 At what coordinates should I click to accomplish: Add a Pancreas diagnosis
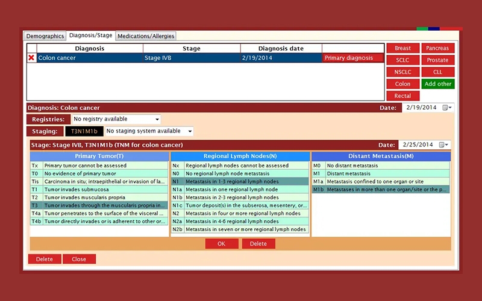pos(437,48)
